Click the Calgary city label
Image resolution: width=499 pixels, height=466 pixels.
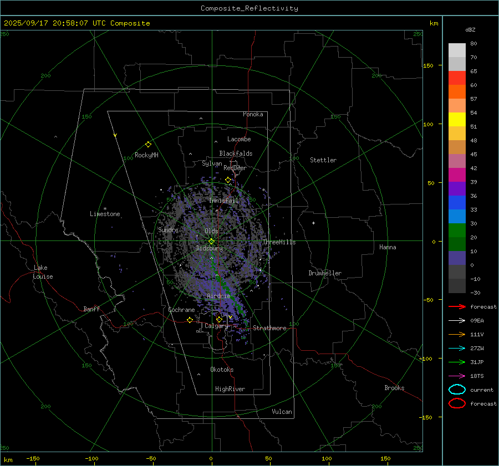coord(216,326)
